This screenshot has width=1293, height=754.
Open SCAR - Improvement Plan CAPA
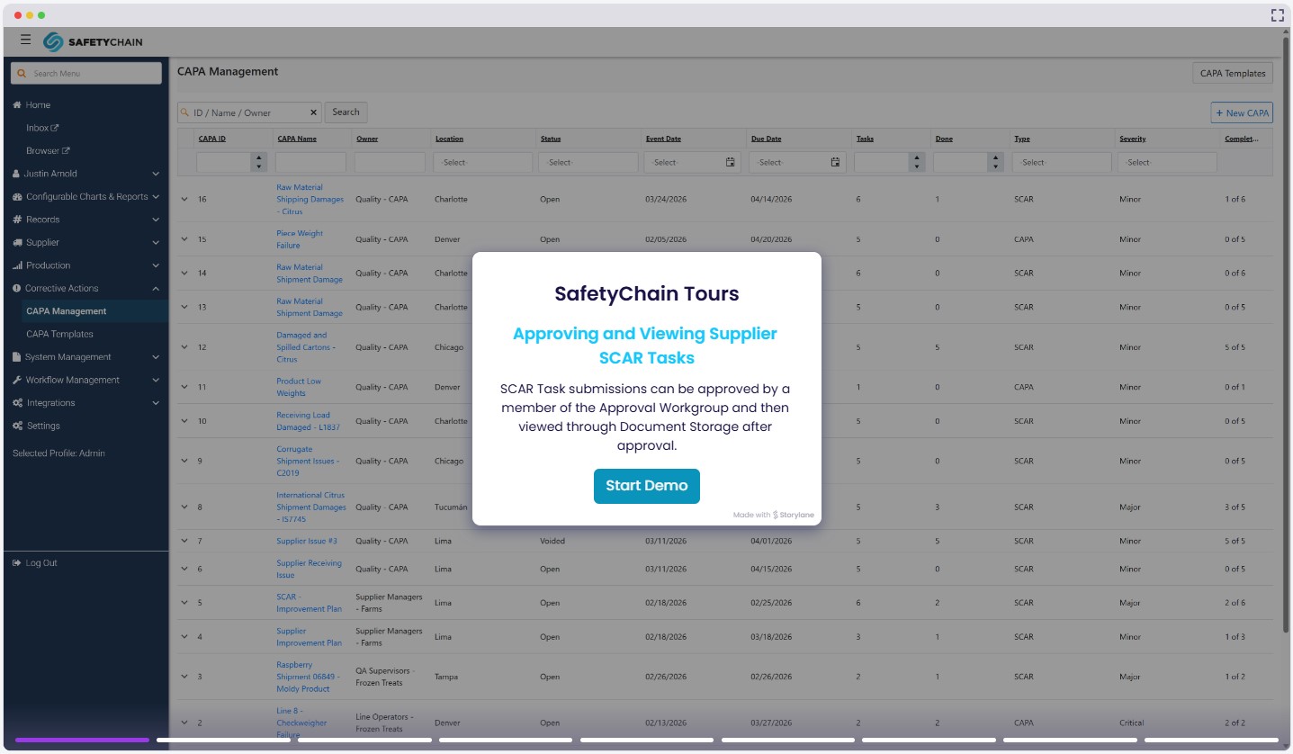click(x=309, y=603)
